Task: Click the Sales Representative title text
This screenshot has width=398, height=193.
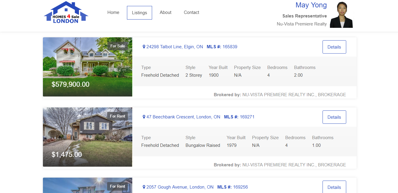Action: [304, 16]
